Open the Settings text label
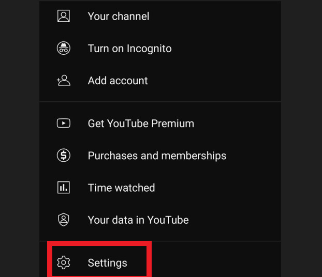 [x=107, y=263]
